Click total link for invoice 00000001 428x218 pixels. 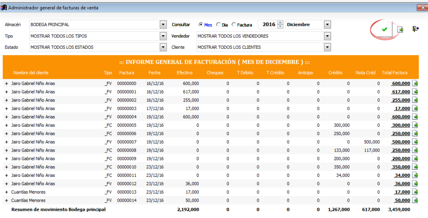click(401, 92)
